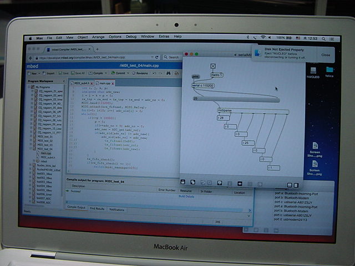This screenshot has height=266, width=355.
Task: Close the Disk Not Ejected notification
Action: click(326, 55)
